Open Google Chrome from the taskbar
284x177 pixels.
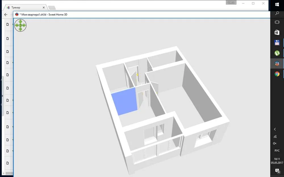[x=277, y=74]
